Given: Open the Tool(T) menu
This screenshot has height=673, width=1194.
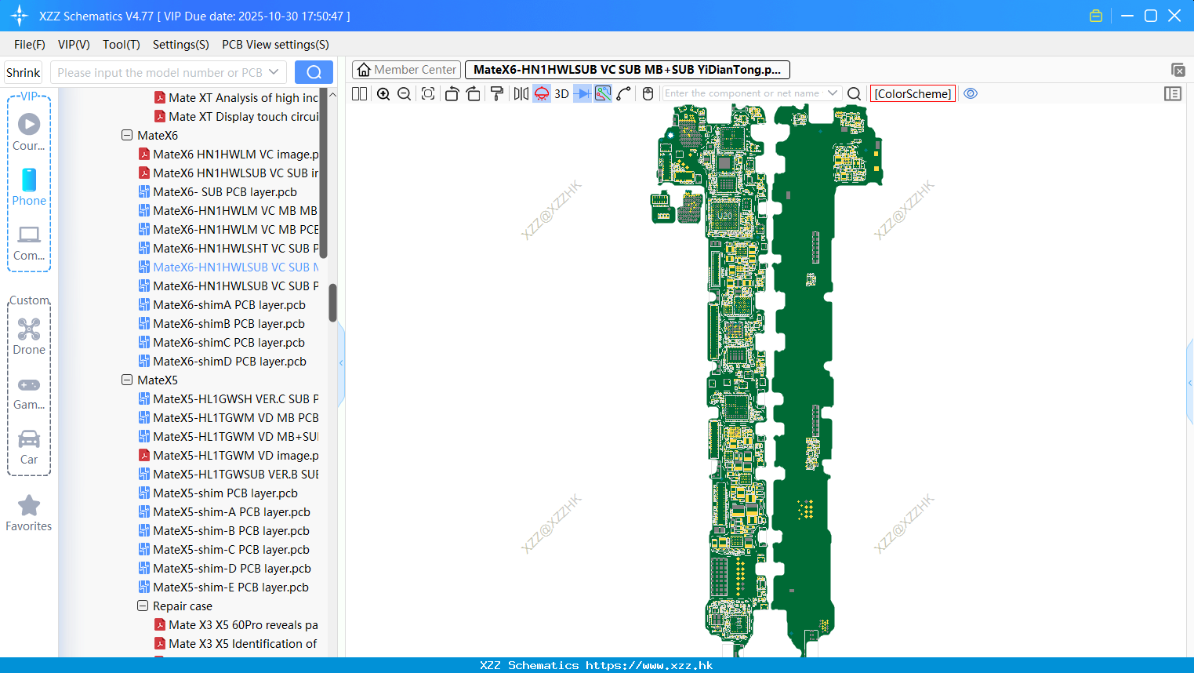Looking at the screenshot, I should pos(122,45).
